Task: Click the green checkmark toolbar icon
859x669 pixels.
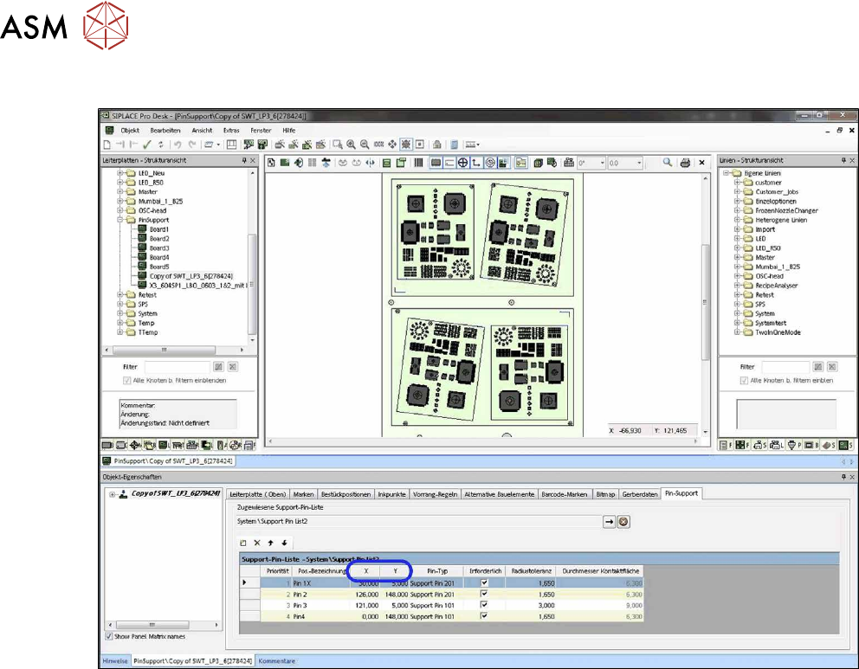Action: tap(148, 145)
